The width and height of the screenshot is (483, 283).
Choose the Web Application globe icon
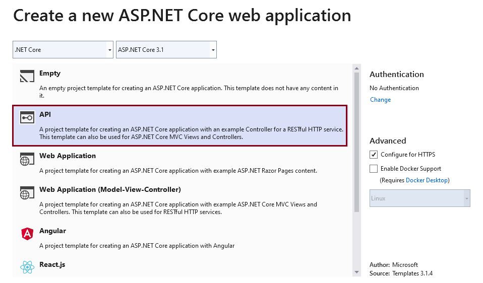tap(27, 159)
